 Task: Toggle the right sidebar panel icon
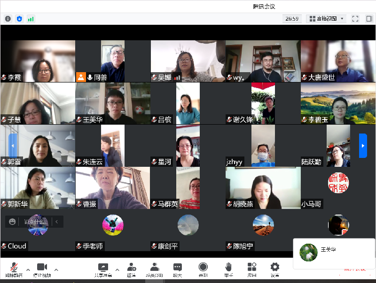tap(369, 19)
